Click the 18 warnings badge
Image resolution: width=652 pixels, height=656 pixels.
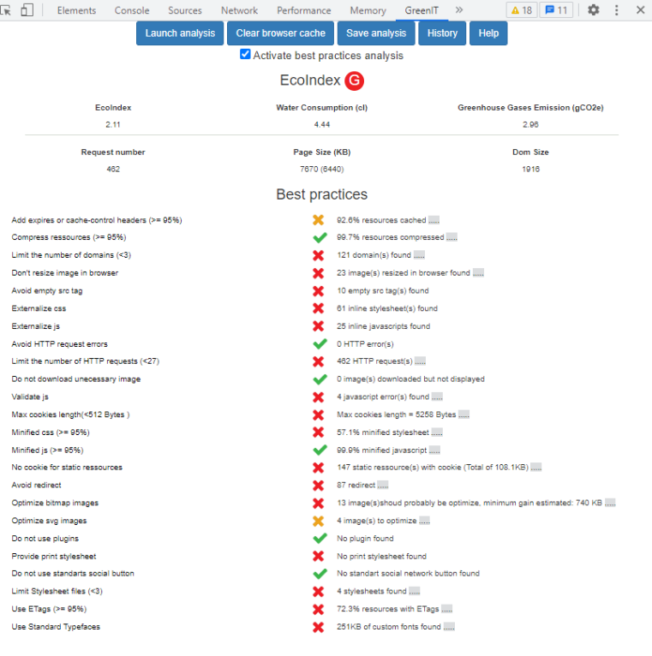522,10
